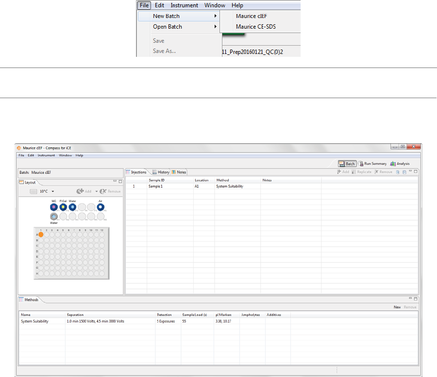This screenshot has height=377, width=437.
Task: Click Add in the Injections toolbar
Action: [x=343, y=172]
